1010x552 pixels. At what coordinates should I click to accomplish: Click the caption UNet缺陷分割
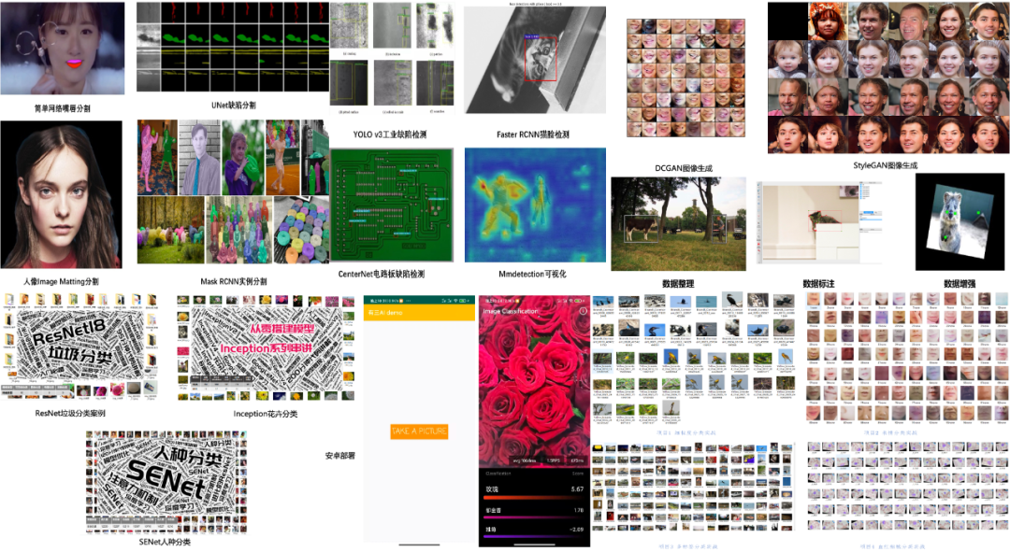[233, 105]
